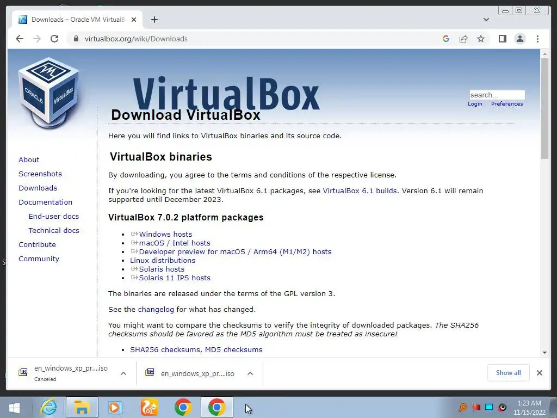
Task: Open File Explorer from the taskbar
Action: (82, 407)
